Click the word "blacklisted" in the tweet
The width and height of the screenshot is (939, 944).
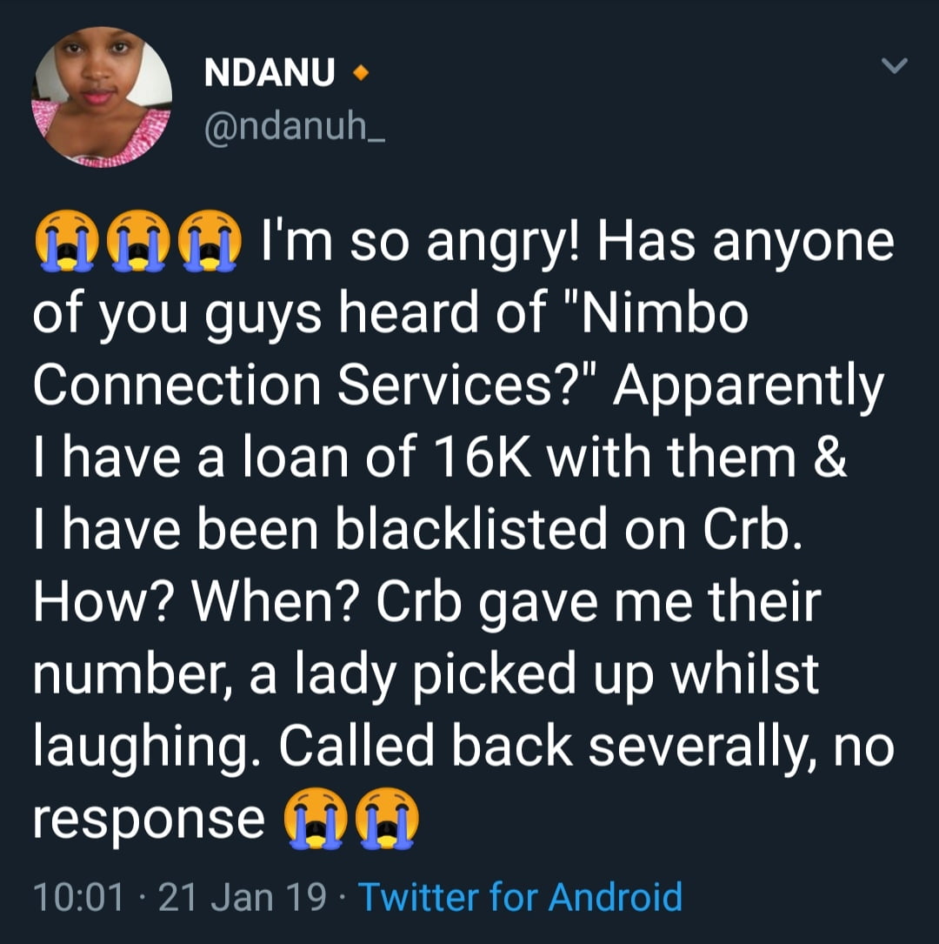point(473,529)
